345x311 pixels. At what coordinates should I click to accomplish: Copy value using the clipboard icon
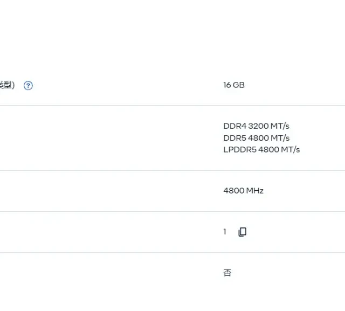pyautogui.click(x=243, y=232)
